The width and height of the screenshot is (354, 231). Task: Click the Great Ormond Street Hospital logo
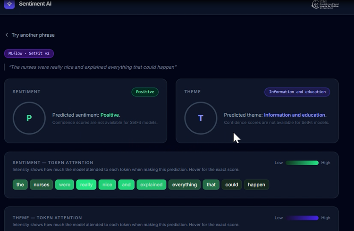pyautogui.click(x=325, y=4)
